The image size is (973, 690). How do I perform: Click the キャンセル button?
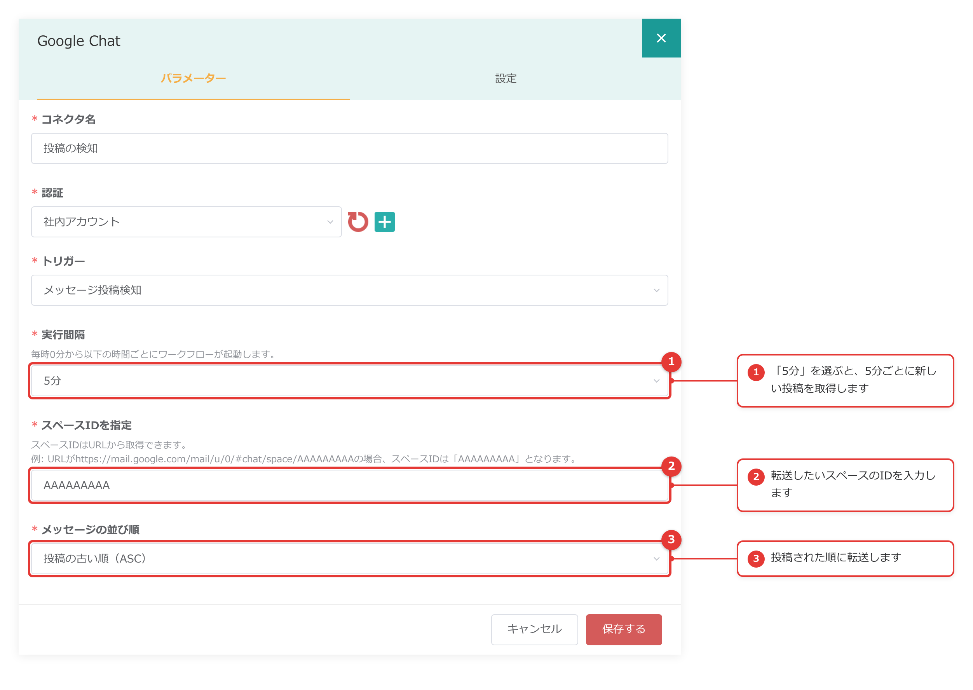(x=535, y=629)
